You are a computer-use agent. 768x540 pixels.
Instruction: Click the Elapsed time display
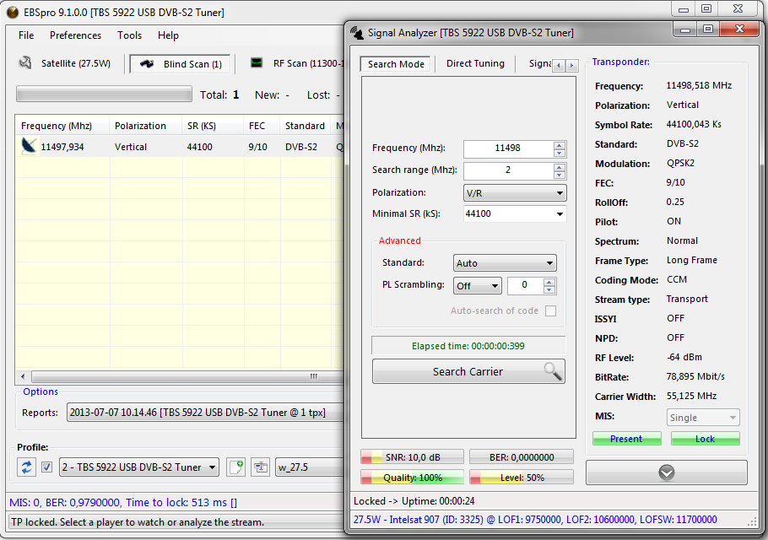(x=468, y=346)
